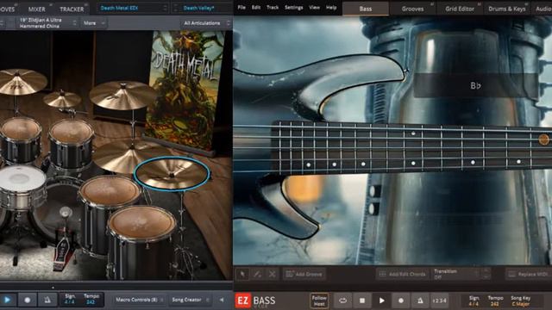Click the play button in EZbass
Viewport: 552px width, 310px height.
click(x=381, y=301)
